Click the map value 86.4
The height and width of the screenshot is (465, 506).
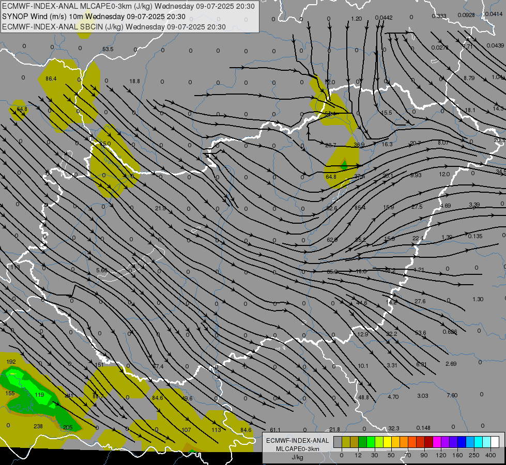pyautogui.click(x=51, y=79)
